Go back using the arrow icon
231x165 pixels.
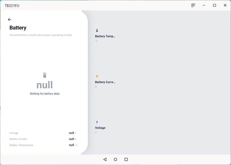(x=10, y=20)
